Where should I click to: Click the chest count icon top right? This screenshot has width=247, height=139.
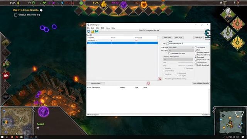pos(225,3)
